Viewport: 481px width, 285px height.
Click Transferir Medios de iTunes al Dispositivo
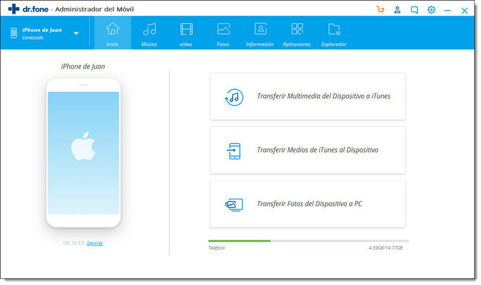[x=308, y=150]
